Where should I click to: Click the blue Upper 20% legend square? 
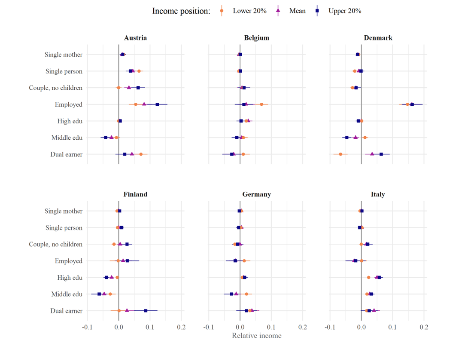point(317,11)
